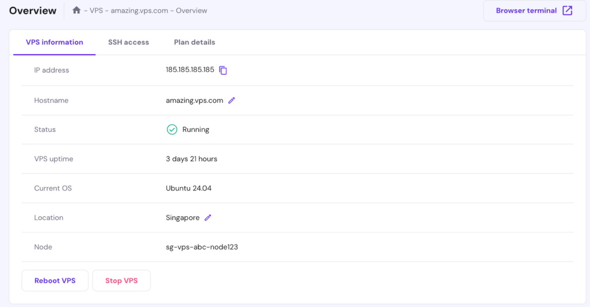590x307 pixels.
Task: Click the Ubuntu 24.04 OS value
Action: [x=188, y=189]
